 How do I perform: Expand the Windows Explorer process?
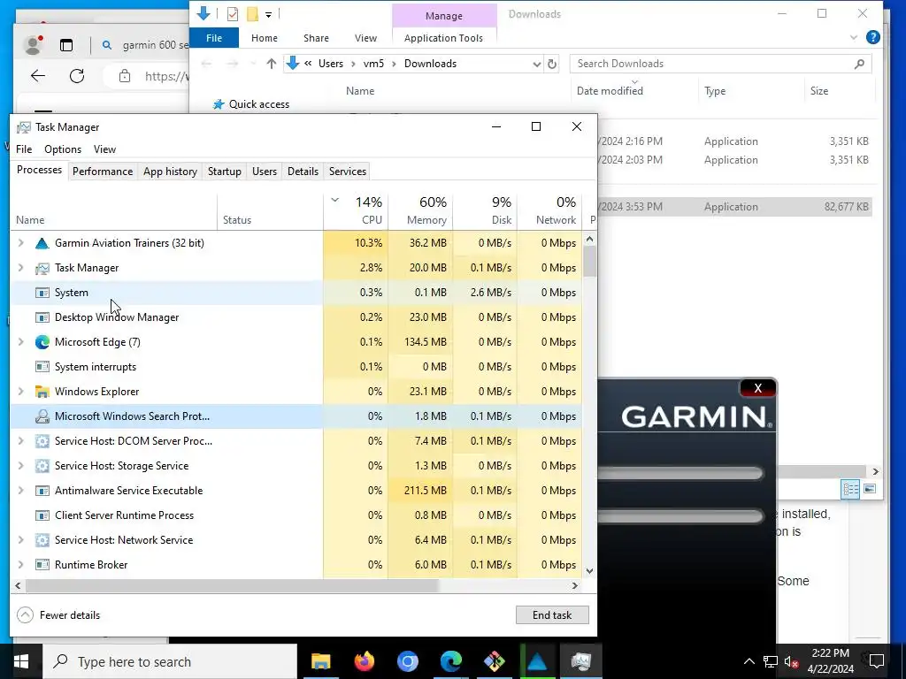21,392
